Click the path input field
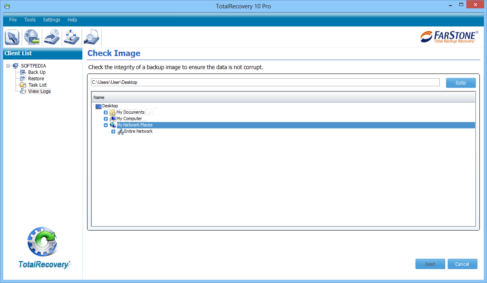The height and width of the screenshot is (283, 487). click(265, 82)
